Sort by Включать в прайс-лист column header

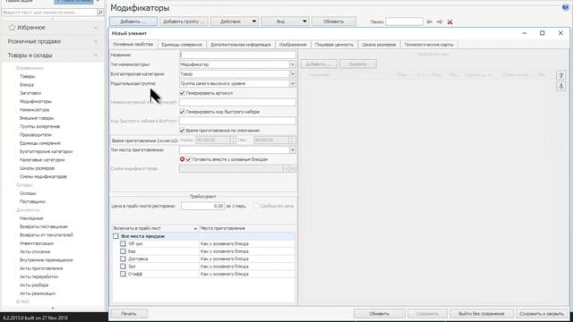coord(155,228)
